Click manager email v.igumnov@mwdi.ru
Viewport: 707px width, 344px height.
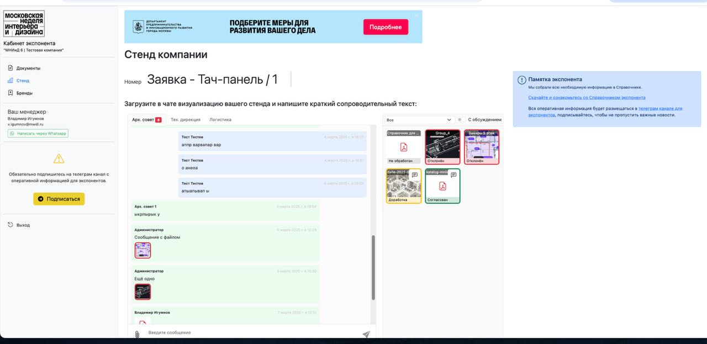[25, 124]
